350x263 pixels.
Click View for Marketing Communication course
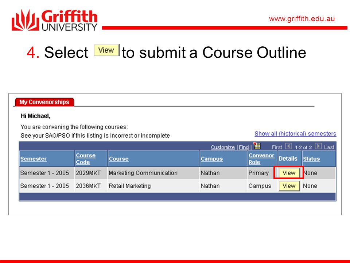pos(289,173)
